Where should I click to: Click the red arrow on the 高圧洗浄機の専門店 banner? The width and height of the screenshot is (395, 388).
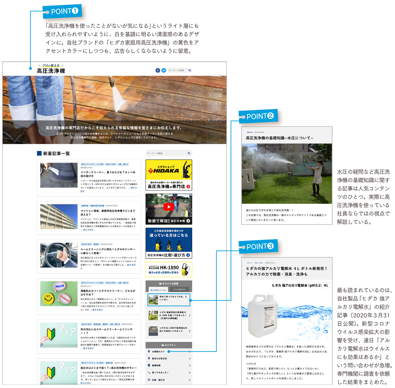(x=188, y=186)
